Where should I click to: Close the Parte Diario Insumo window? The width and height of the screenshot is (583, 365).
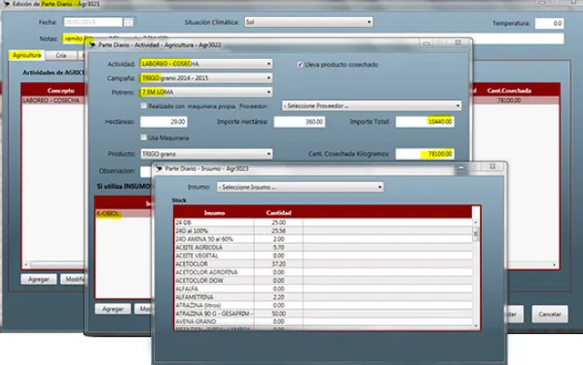click(492, 167)
